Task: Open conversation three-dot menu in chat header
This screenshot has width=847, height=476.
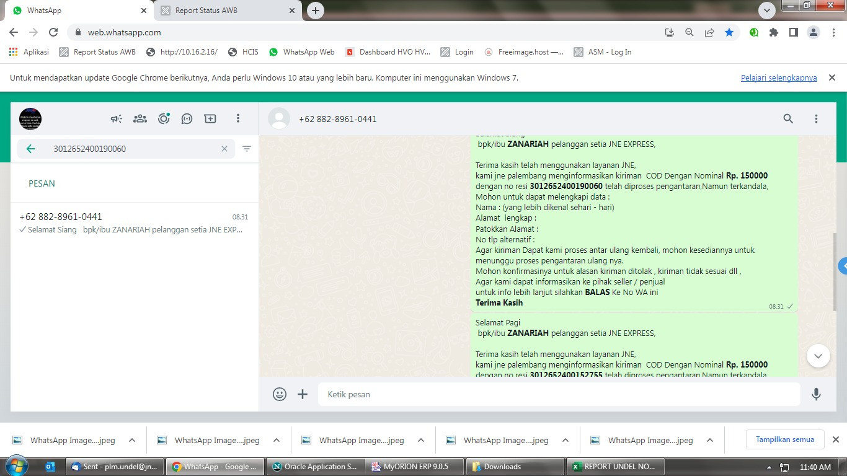Action: click(x=816, y=118)
